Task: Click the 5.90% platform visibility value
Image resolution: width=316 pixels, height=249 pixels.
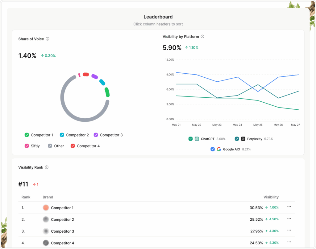Action: coord(172,48)
